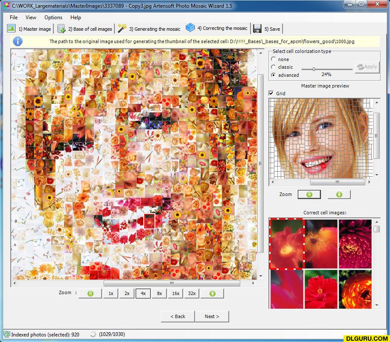Click green plus zoom button below mosaic

212,293
